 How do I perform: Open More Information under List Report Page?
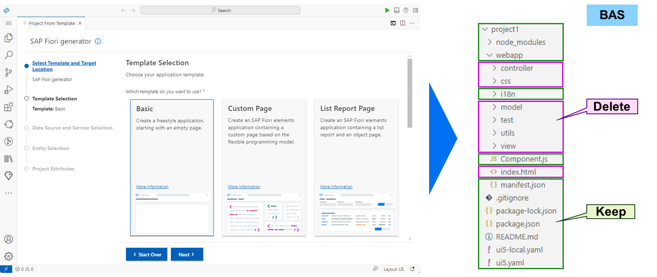(336, 187)
